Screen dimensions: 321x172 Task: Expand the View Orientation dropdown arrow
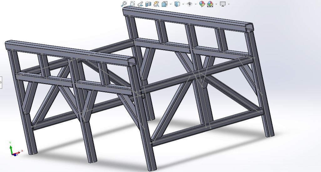click(x=171, y=4)
